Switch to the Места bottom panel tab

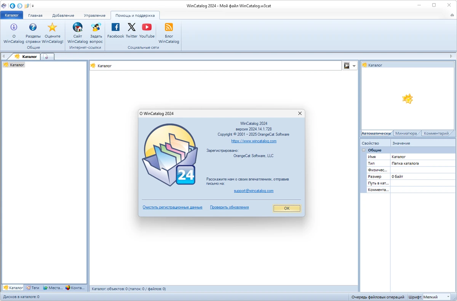click(x=53, y=288)
